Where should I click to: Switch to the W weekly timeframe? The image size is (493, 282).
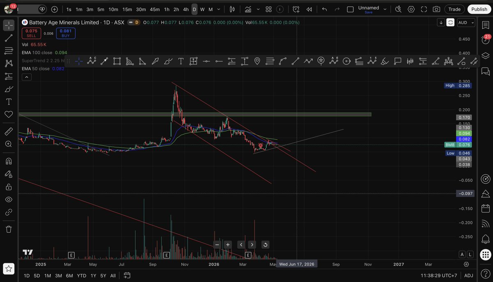[202, 9]
